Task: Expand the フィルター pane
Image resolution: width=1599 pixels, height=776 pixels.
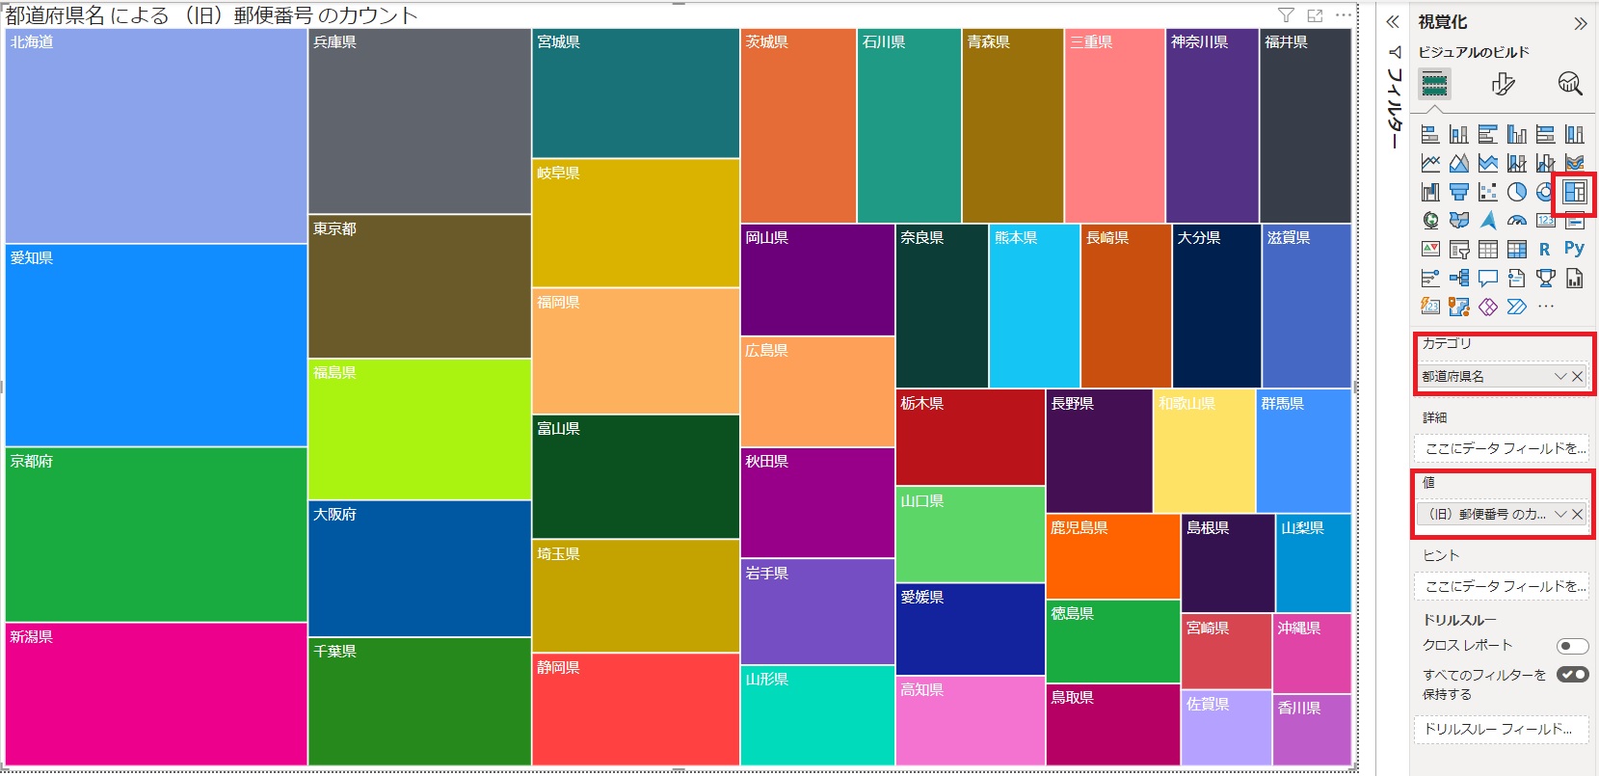Action: pyautogui.click(x=1392, y=22)
